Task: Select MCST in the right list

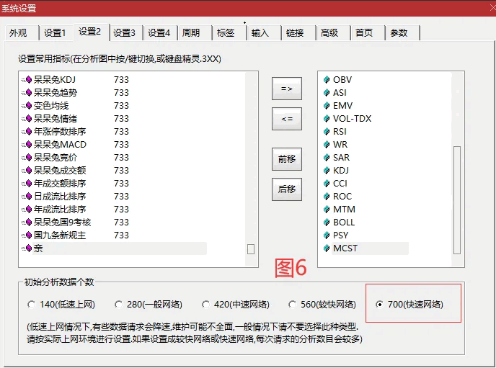Action: coord(345,248)
